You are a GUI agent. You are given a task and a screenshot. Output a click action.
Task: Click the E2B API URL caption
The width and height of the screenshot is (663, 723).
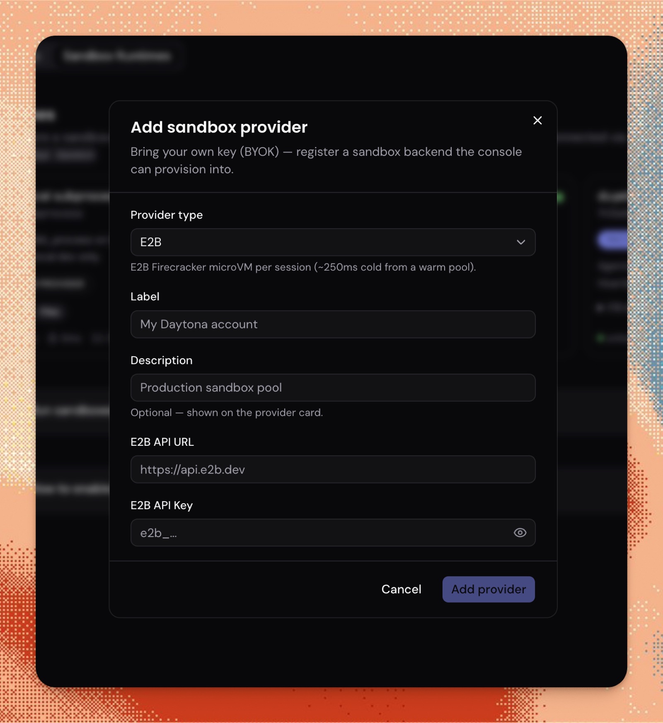point(162,442)
